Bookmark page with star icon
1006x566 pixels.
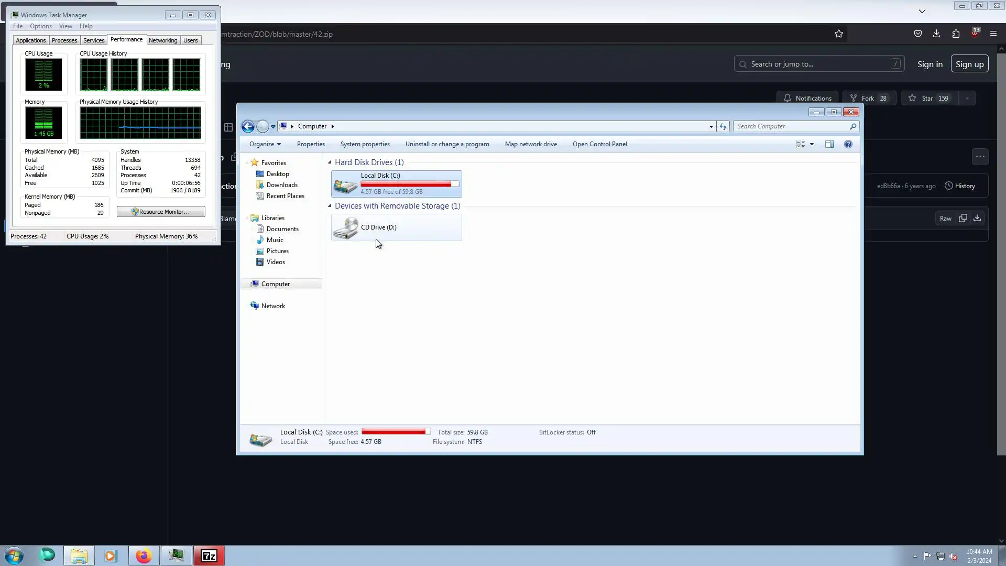point(838,34)
